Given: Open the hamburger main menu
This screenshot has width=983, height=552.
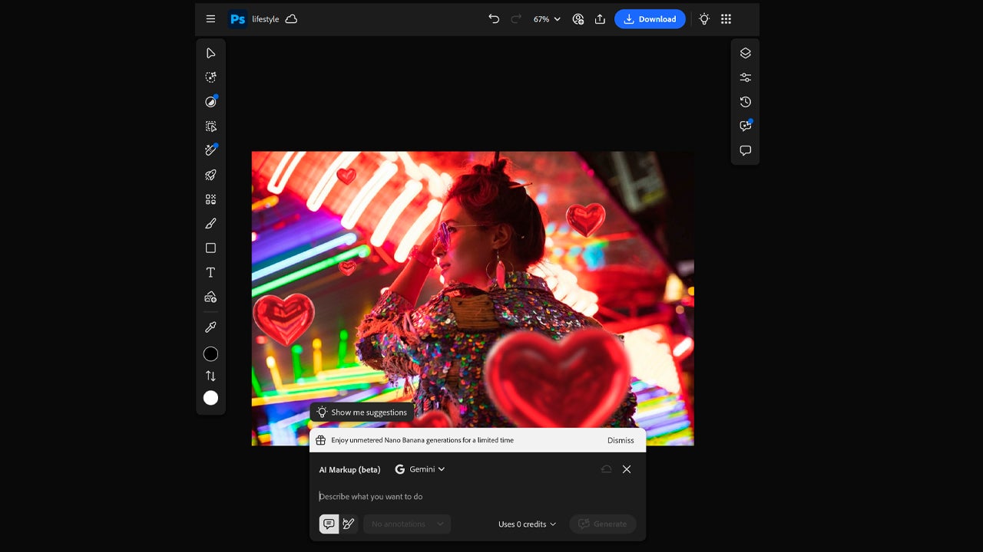Looking at the screenshot, I should coord(210,19).
